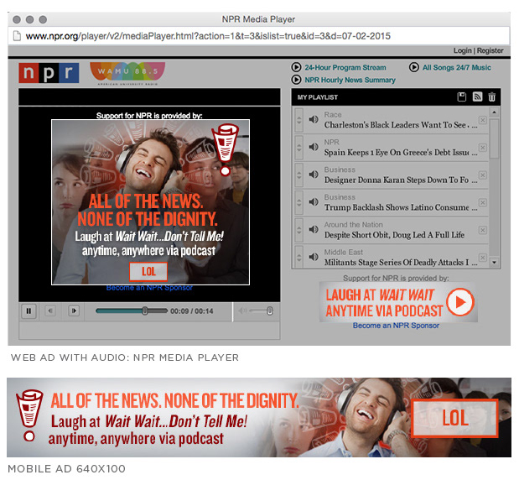Click the Register link
The width and height of the screenshot is (519, 480).
(490, 50)
